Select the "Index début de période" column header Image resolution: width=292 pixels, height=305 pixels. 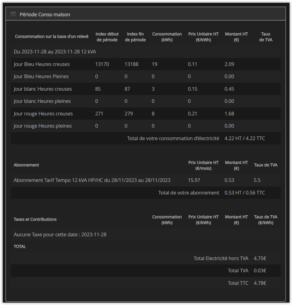click(107, 37)
